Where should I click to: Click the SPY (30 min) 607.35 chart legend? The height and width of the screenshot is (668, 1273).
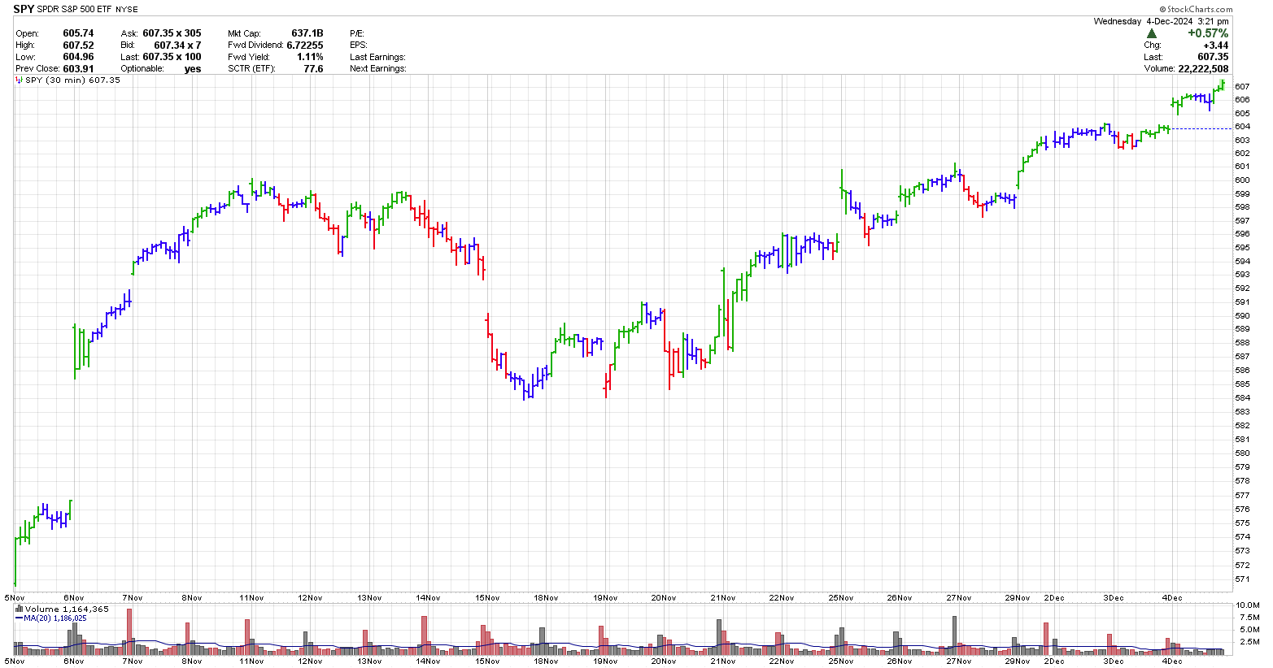(x=72, y=80)
